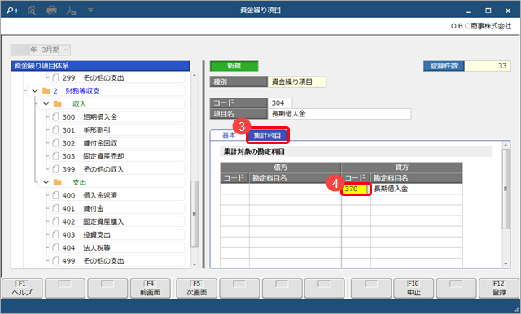Click the tools settings icon in title bar

coord(71,11)
